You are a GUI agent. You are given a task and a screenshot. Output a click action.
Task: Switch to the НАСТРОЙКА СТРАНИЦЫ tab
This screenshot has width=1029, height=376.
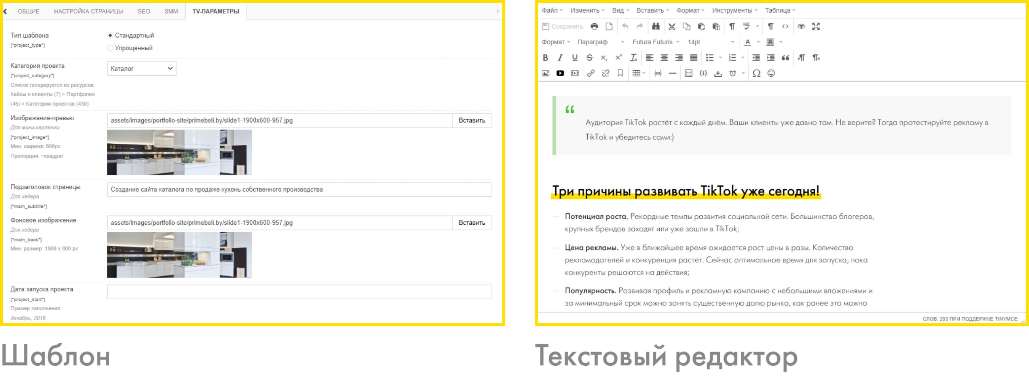89,11
